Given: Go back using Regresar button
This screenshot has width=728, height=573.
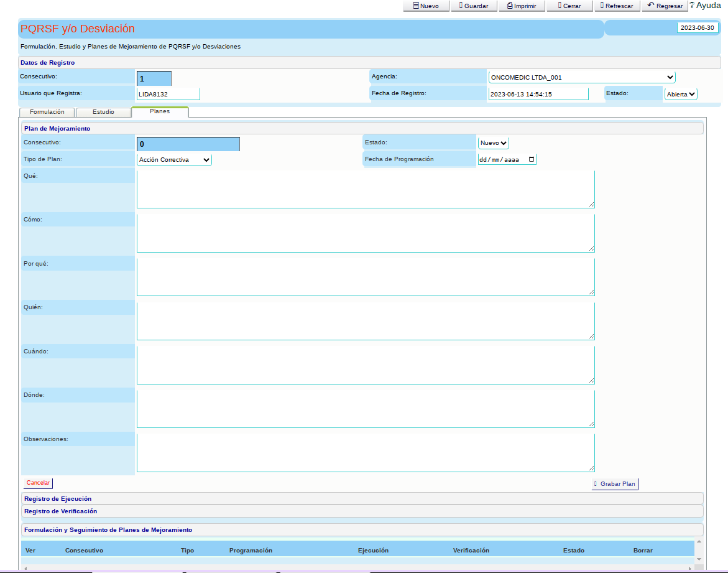Looking at the screenshot, I should [665, 6].
